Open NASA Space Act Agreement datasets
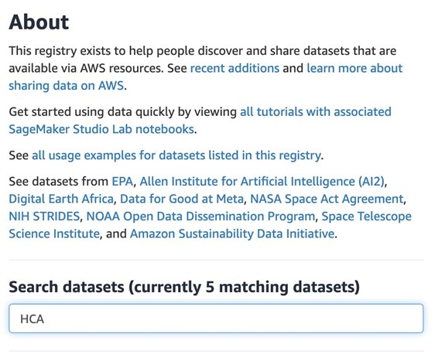Viewport: 435px width, 358px height. tap(327, 199)
